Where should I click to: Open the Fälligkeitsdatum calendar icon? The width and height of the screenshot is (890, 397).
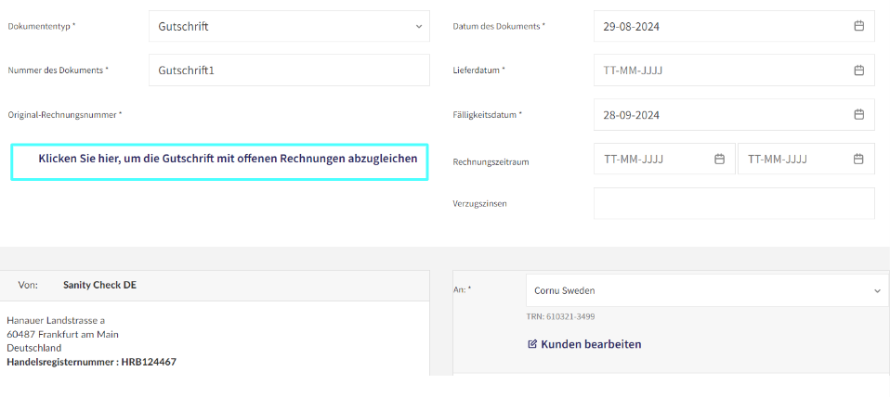pyautogui.click(x=858, y=114)
